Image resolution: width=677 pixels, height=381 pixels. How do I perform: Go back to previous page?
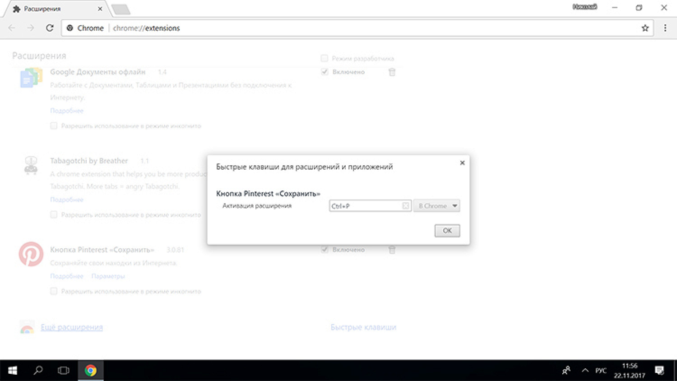[x=12, y=28]
